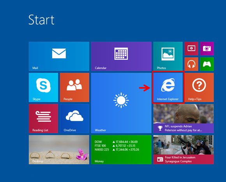This screenshot has width=226, height=182.
Task: Switch to the Desktop tile
Action: click(x=59, y=149)
